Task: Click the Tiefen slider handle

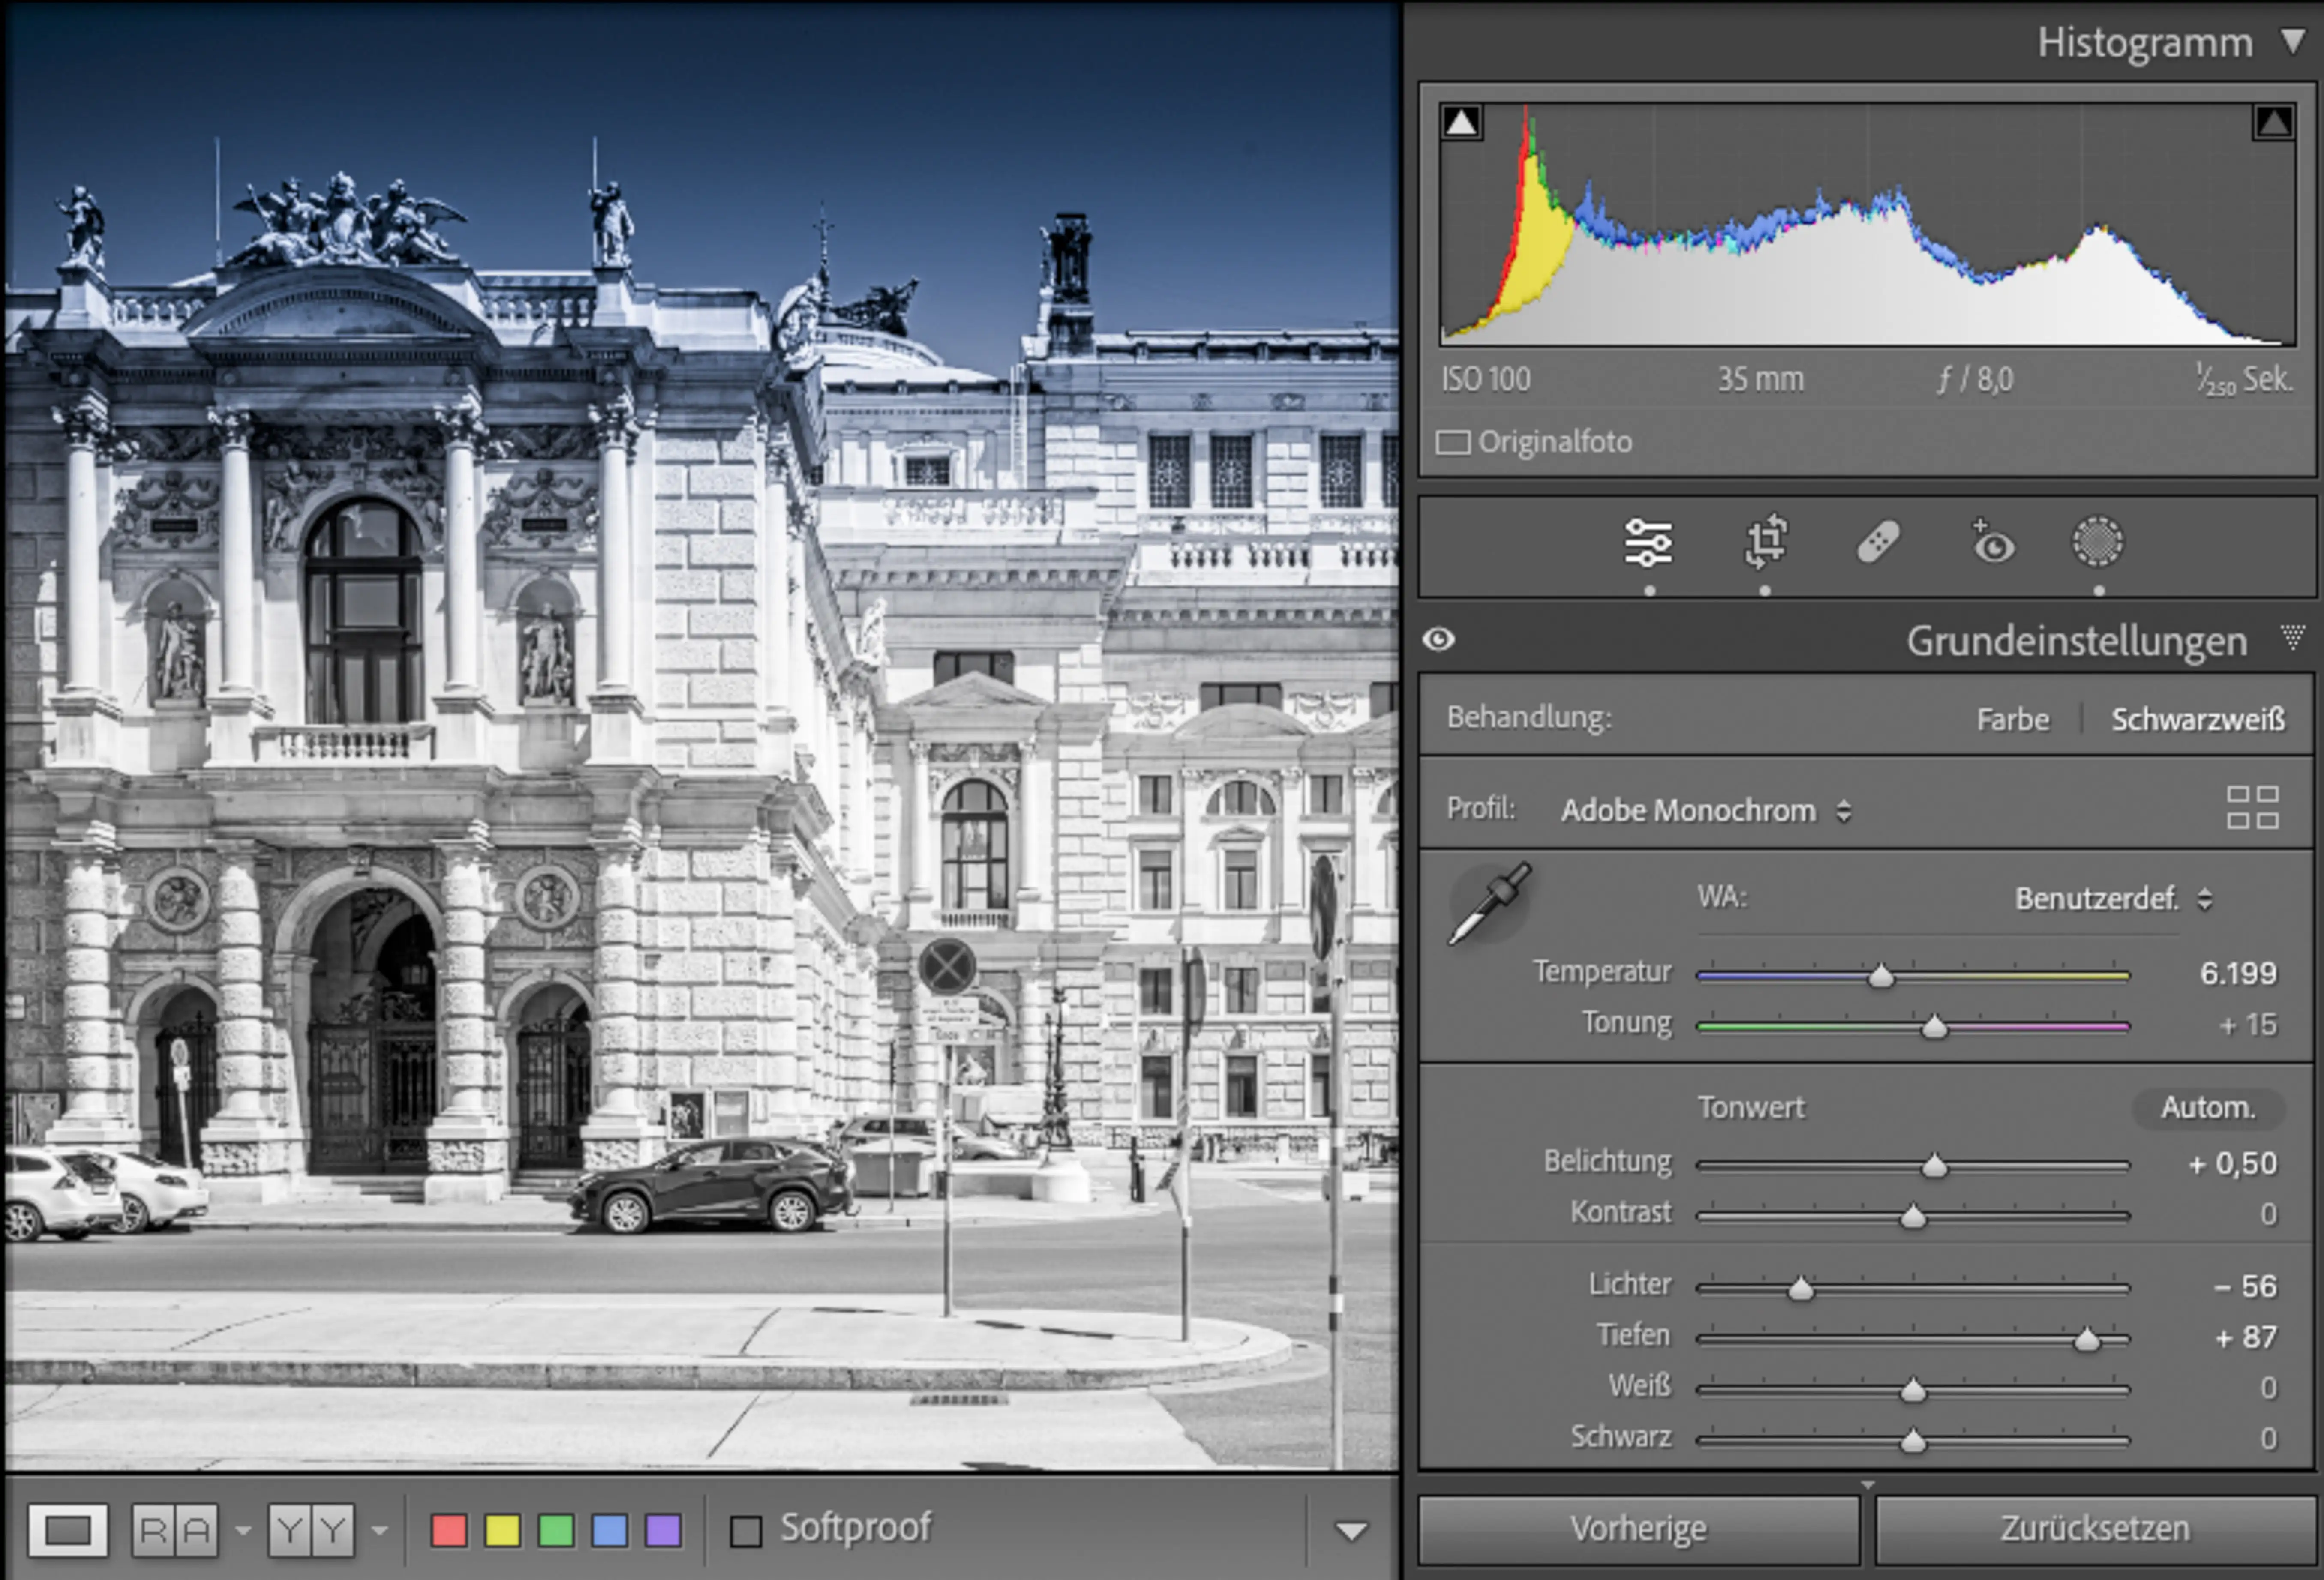Action: tap(2086, 1339)
